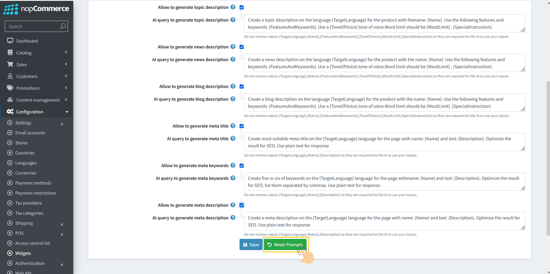Select the Sales shopping cart icon
550x274 pixels.
(10, 64)
